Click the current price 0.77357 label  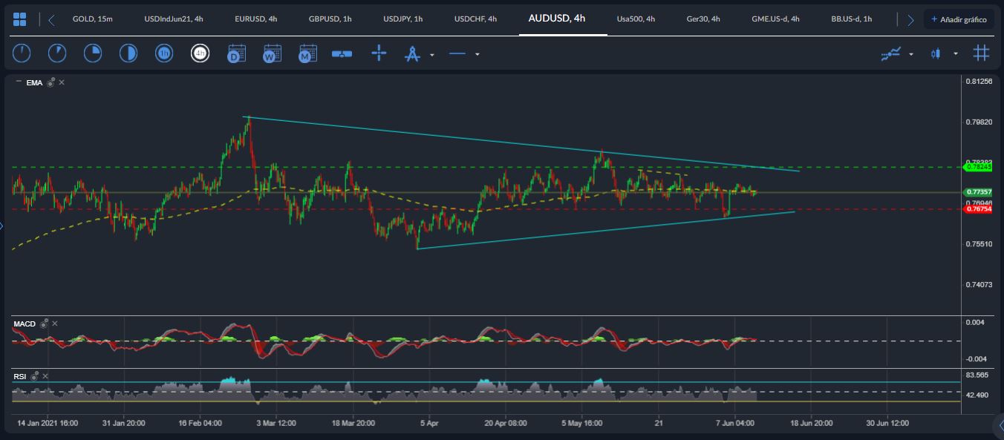[x=979, y=192]
